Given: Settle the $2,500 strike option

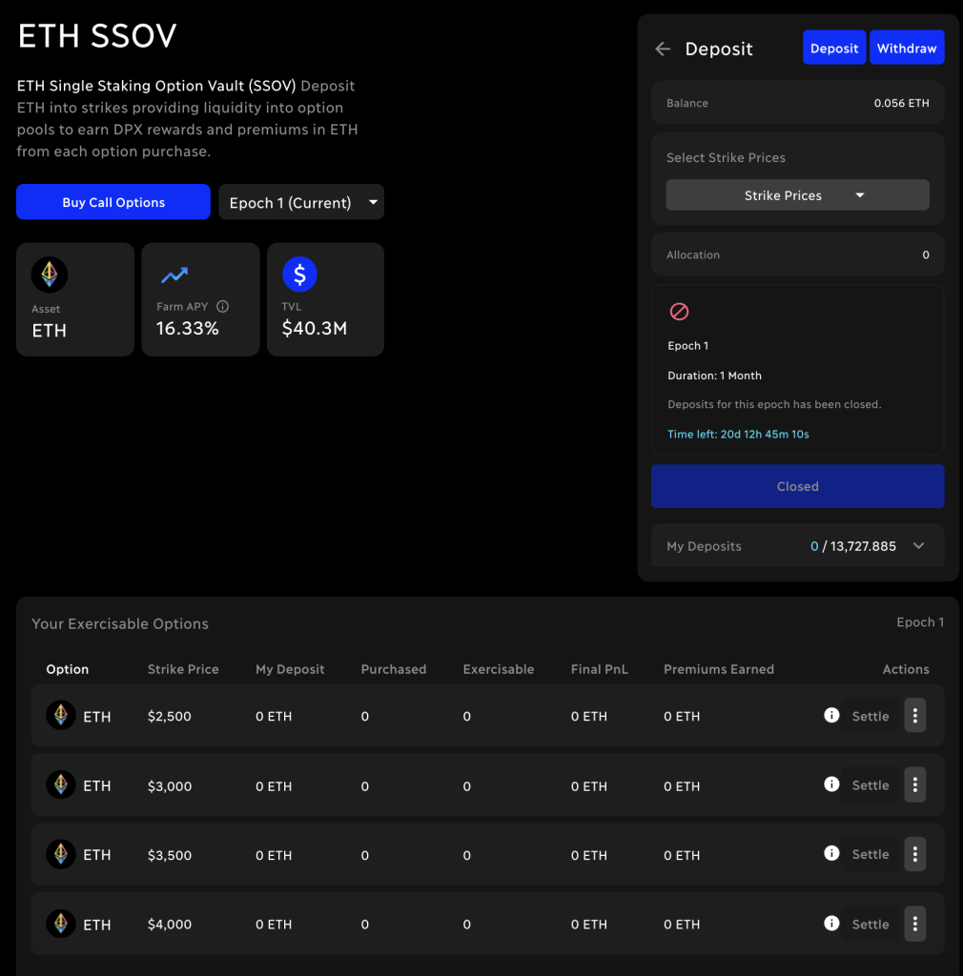Looking at the screenshot, I should coord(871,716).
